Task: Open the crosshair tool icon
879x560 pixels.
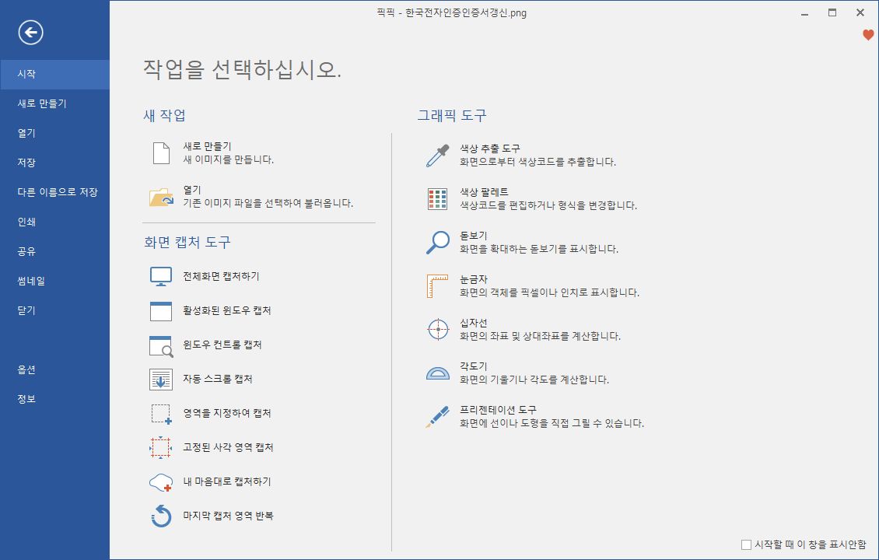Action: point(438,329)
